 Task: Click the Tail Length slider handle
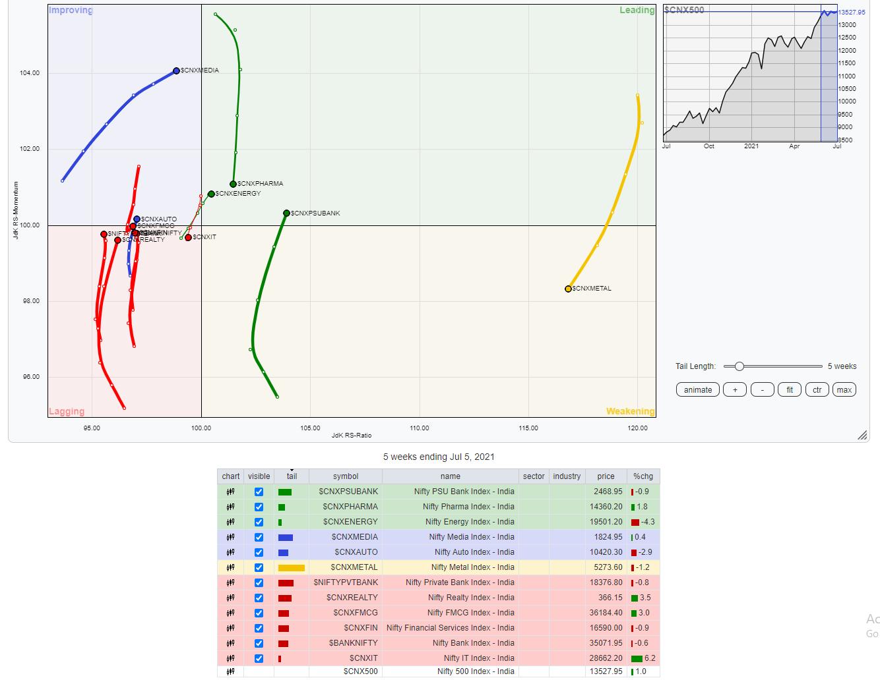739,366
